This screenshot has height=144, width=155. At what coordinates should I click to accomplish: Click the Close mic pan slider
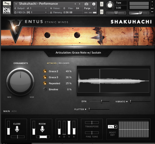[18, 137]
